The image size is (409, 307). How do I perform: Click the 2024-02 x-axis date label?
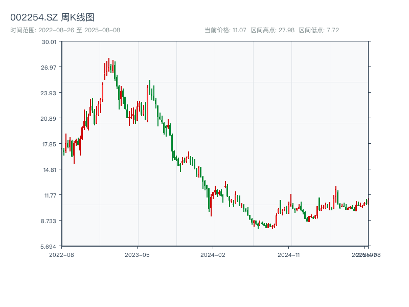coord(213,254)
